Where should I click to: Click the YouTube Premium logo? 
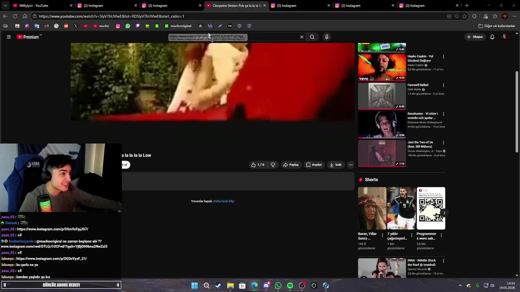[28, 37]
